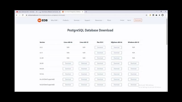
Task: Download version 9.5.24 for Windows x86-32
Action: point(133,74)
